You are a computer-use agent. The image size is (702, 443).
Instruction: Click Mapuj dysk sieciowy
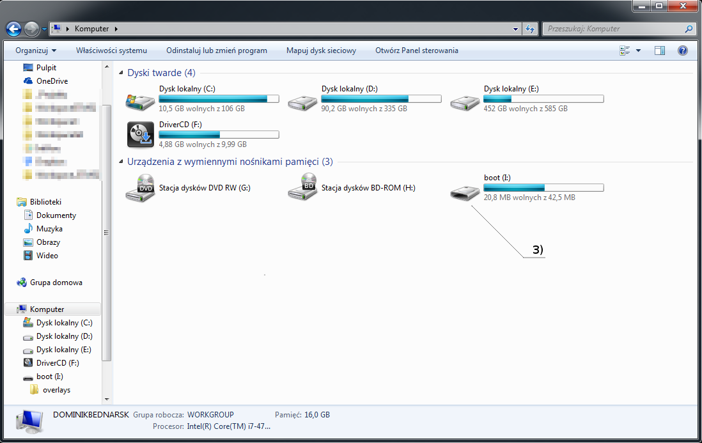coord(321,51)
